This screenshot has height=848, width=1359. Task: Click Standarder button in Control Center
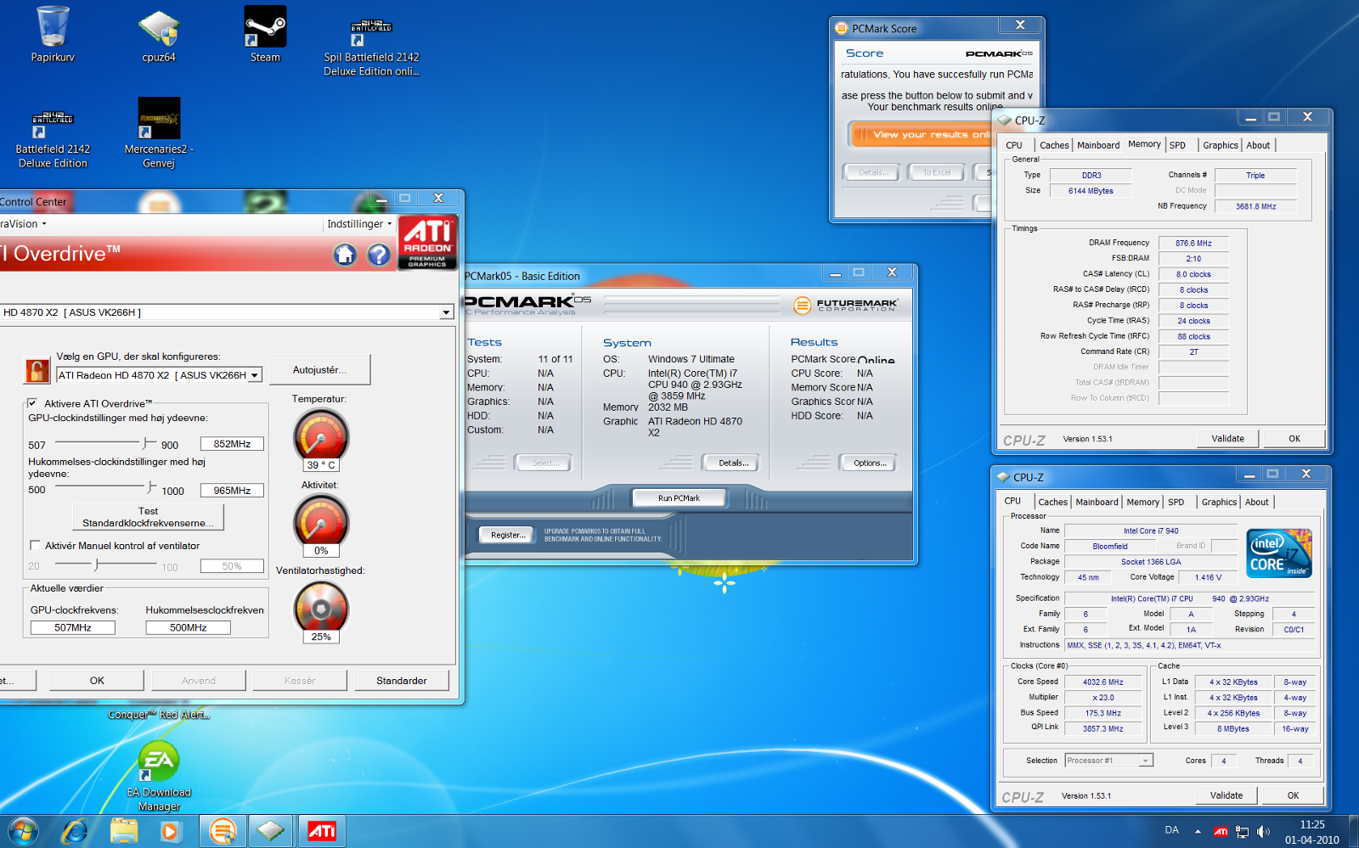pyautogui.click(x=402, y=681)
